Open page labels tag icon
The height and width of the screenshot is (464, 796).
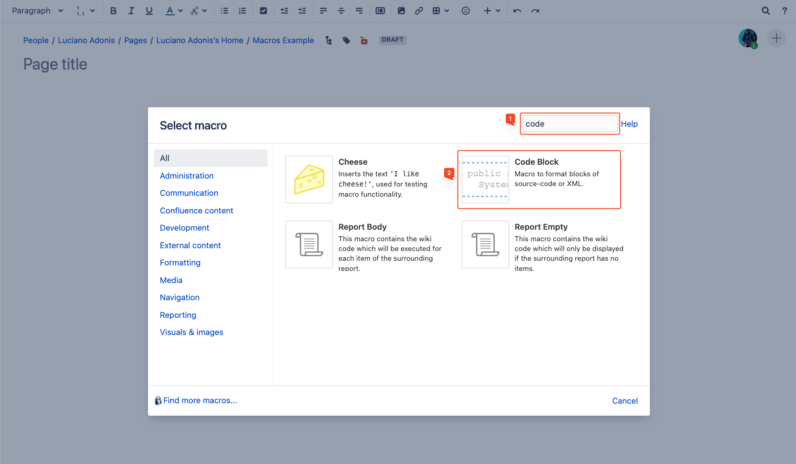346,40
